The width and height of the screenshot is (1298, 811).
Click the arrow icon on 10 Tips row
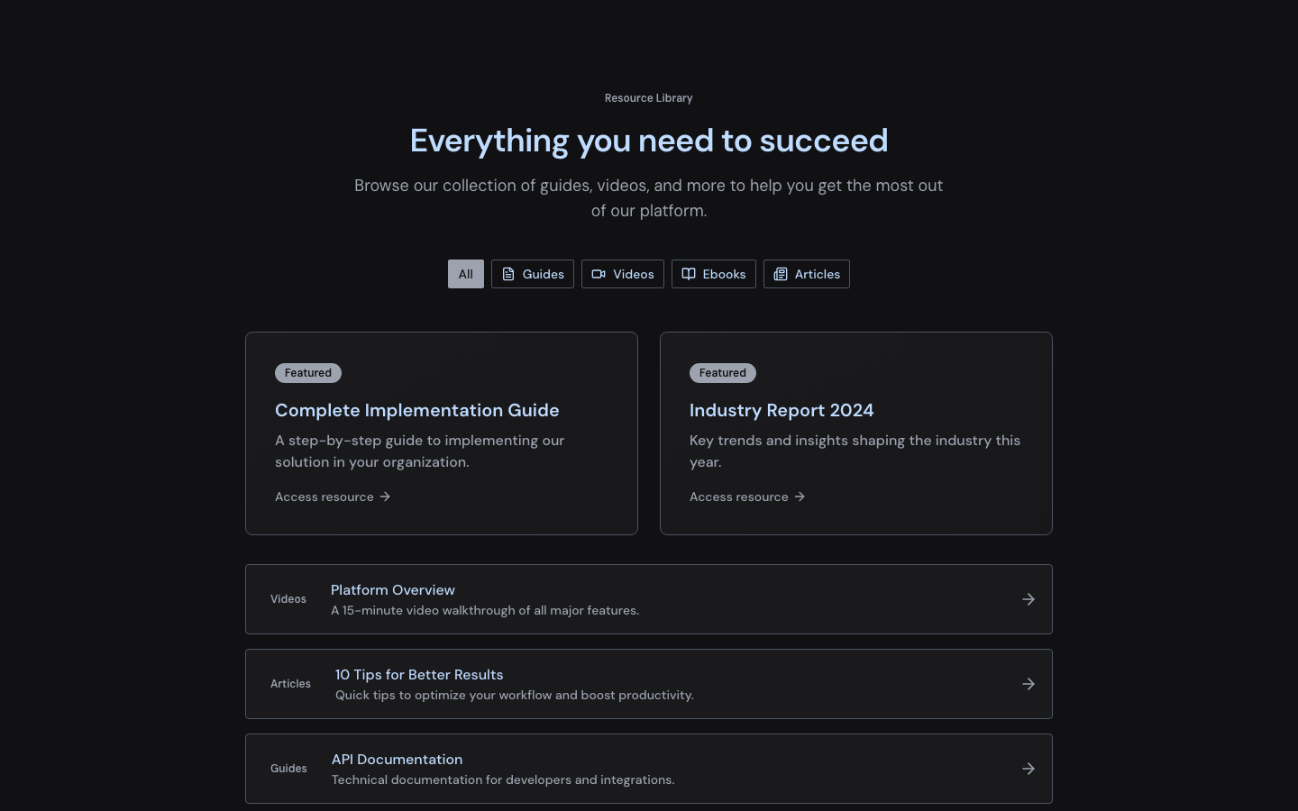click(x=1028, y=684)
